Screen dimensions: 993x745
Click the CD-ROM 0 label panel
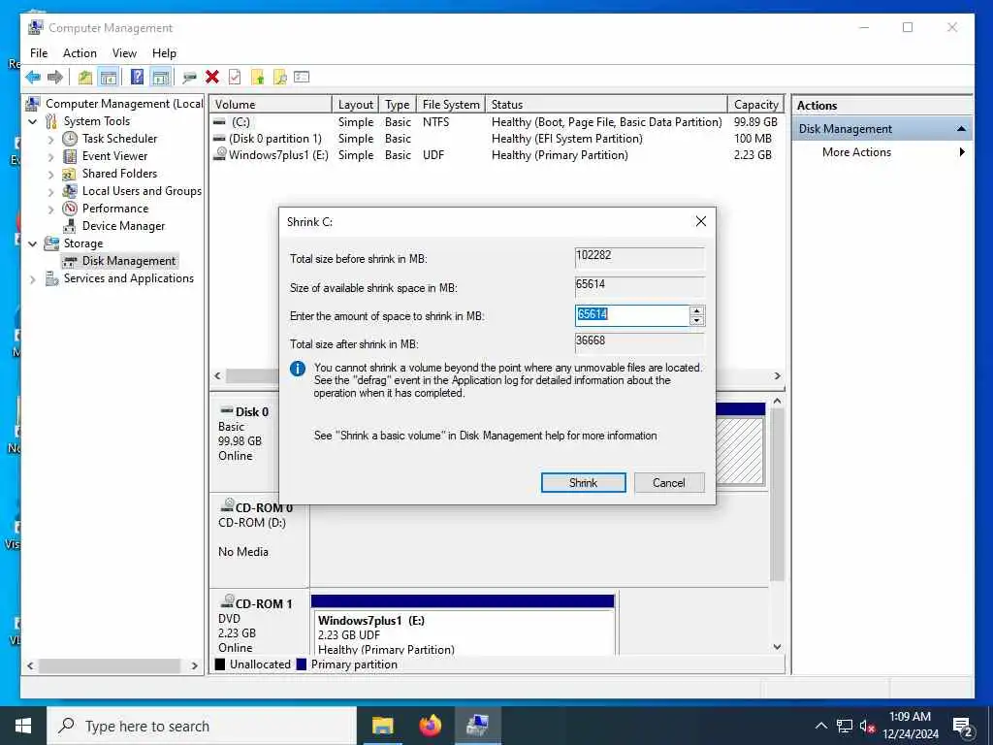(260, 541)
